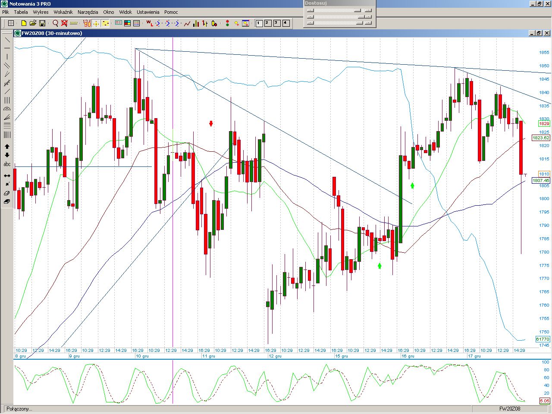The width and height of the screenshot is (552, 414).
Task: Click the green quote panel toolbar icon
Action: (118, 23)
